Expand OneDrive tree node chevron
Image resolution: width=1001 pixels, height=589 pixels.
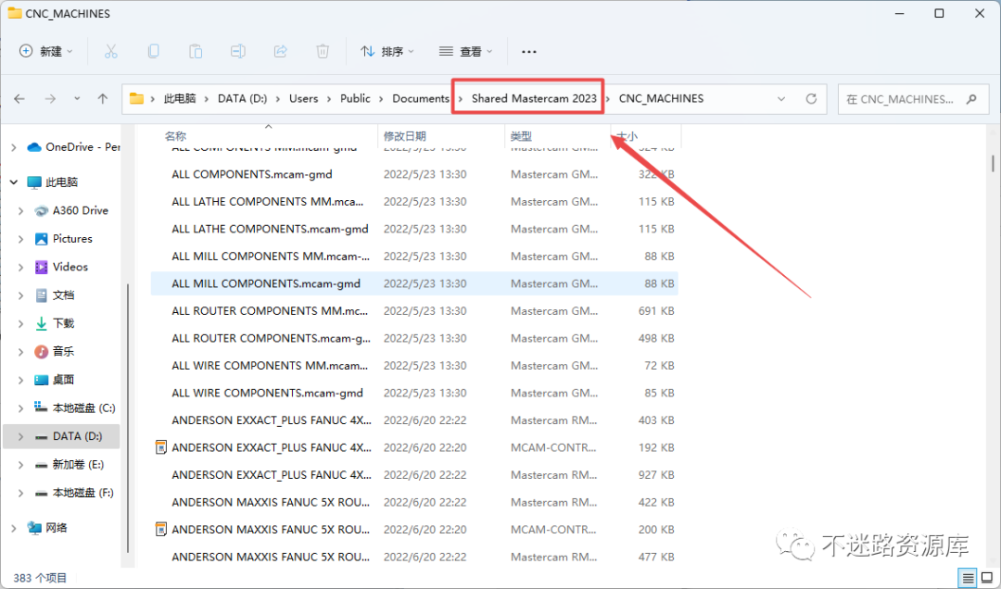(x=13, y=146)
